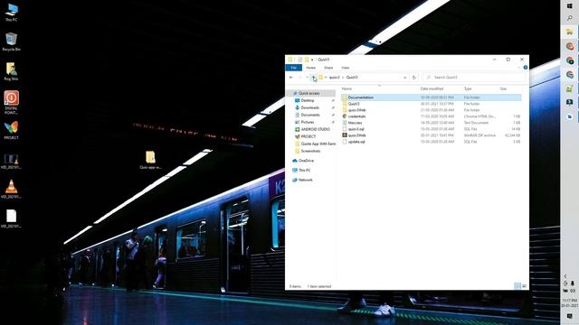Open the notification center icon below the clock
This screenshot has height=325, width=579.
click(569, 316)
